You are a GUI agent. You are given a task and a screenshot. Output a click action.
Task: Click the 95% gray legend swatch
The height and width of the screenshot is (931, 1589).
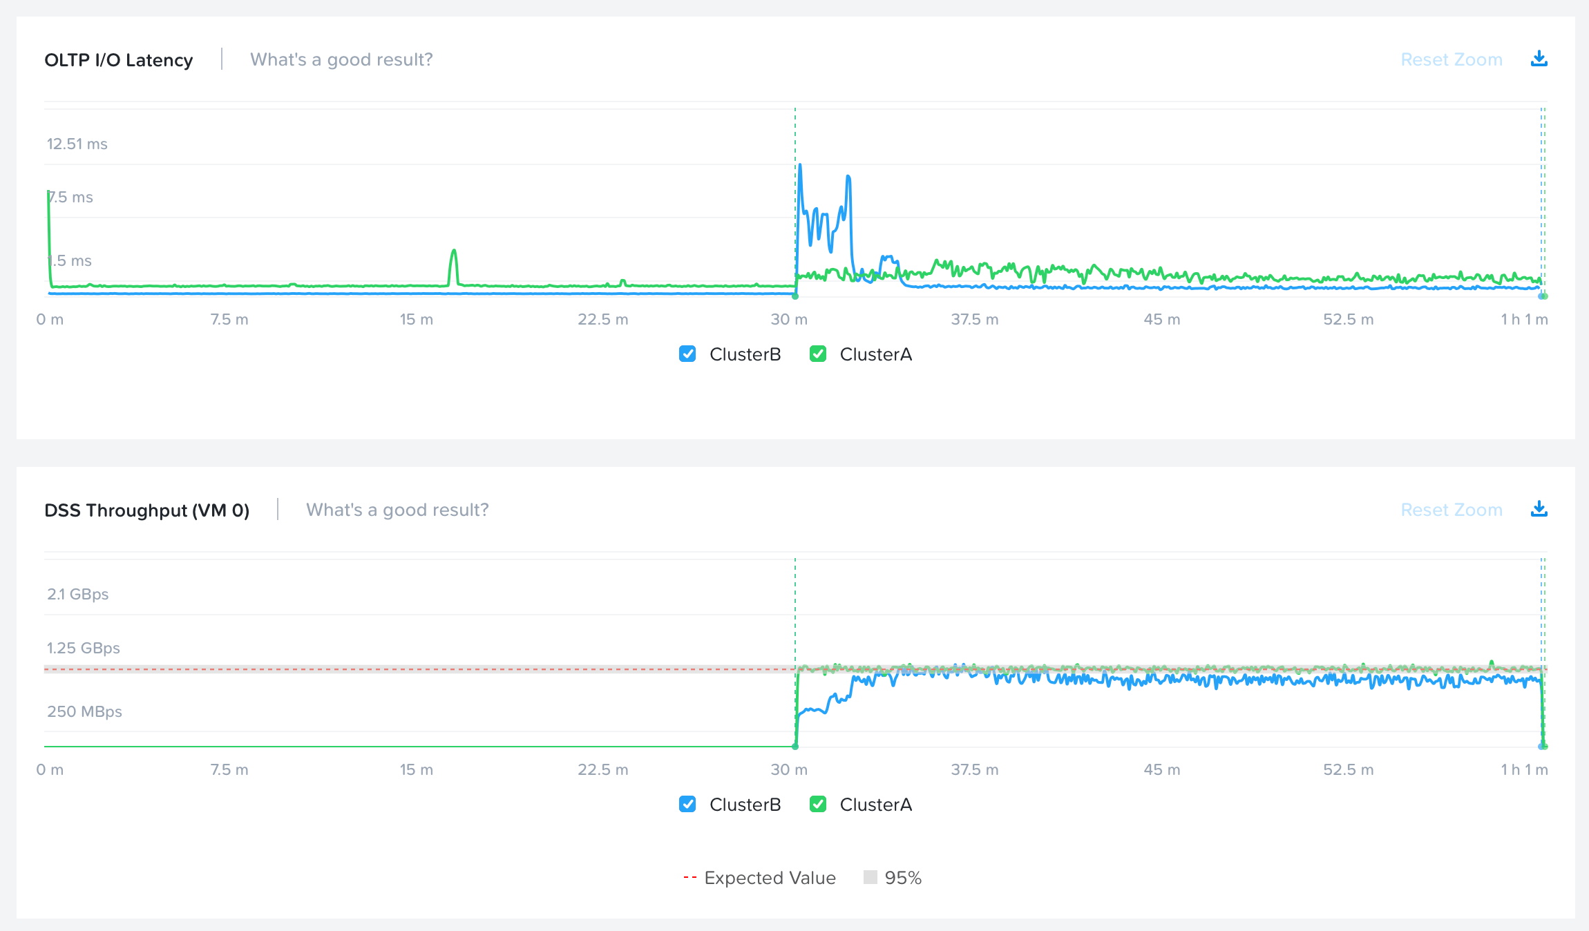870,878
